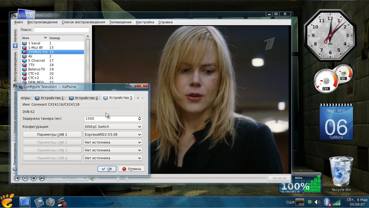The width and height of the screenshot is (369, 208).
Task: Open the Телевидение menu
Action: [x=120, y=22]
